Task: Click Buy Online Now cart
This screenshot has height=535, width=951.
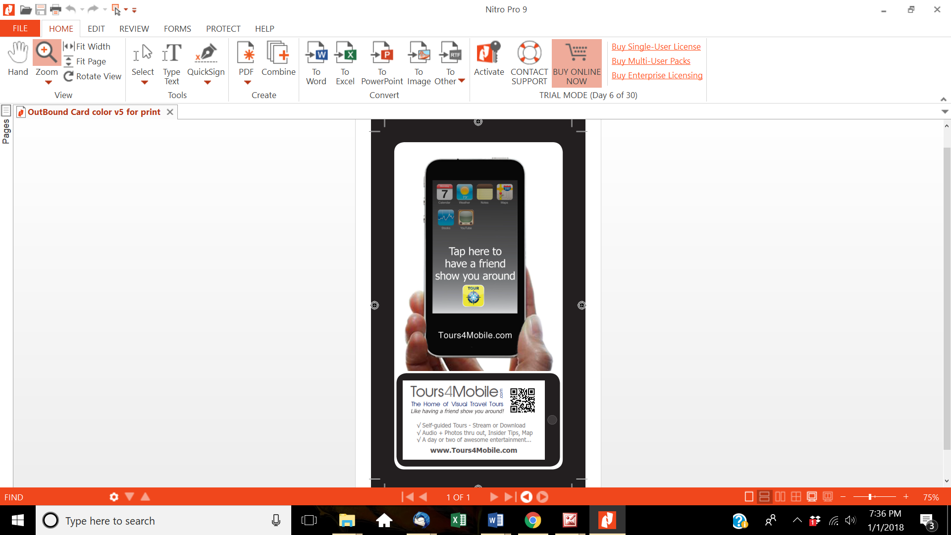Action: pos(577,63)
